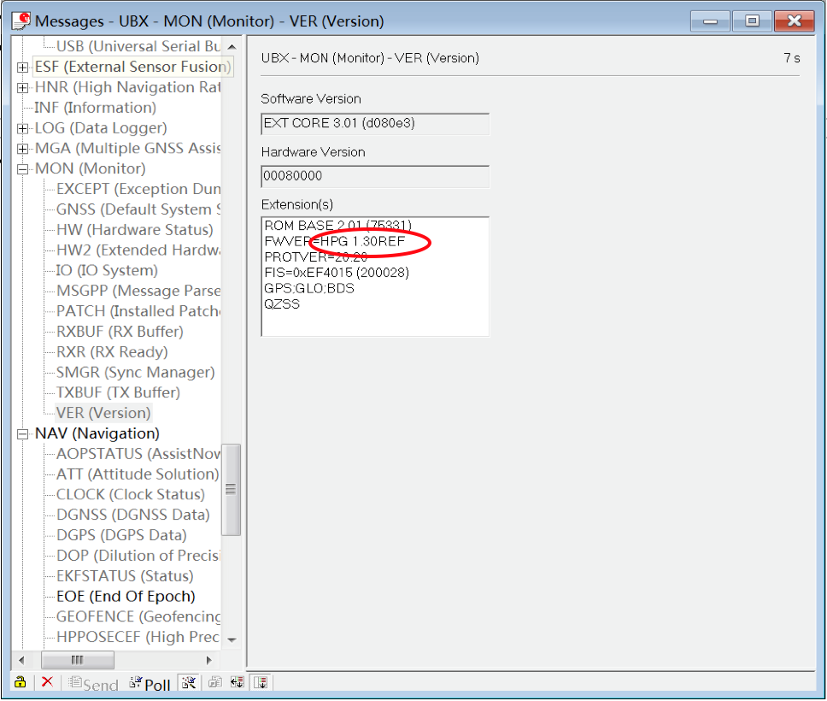Screen dimensions: 827x701
Task: Click the Poll message icon
Action: pyautogui.click(x=149, y=682)
